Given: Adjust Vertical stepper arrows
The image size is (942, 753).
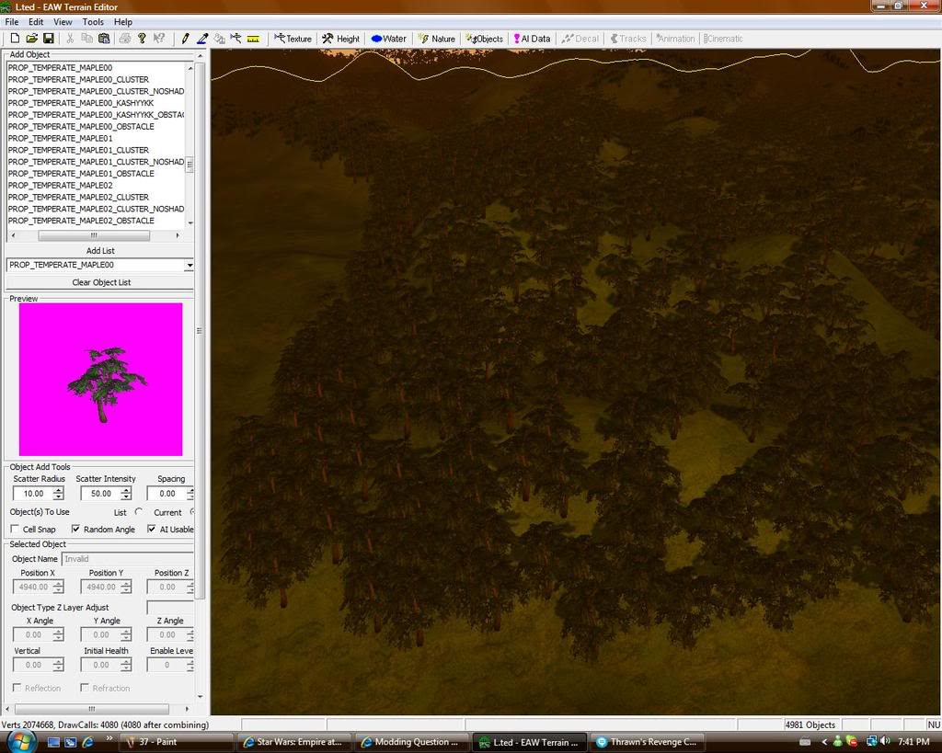Looking at the screenshot, I should click(58, 665).
